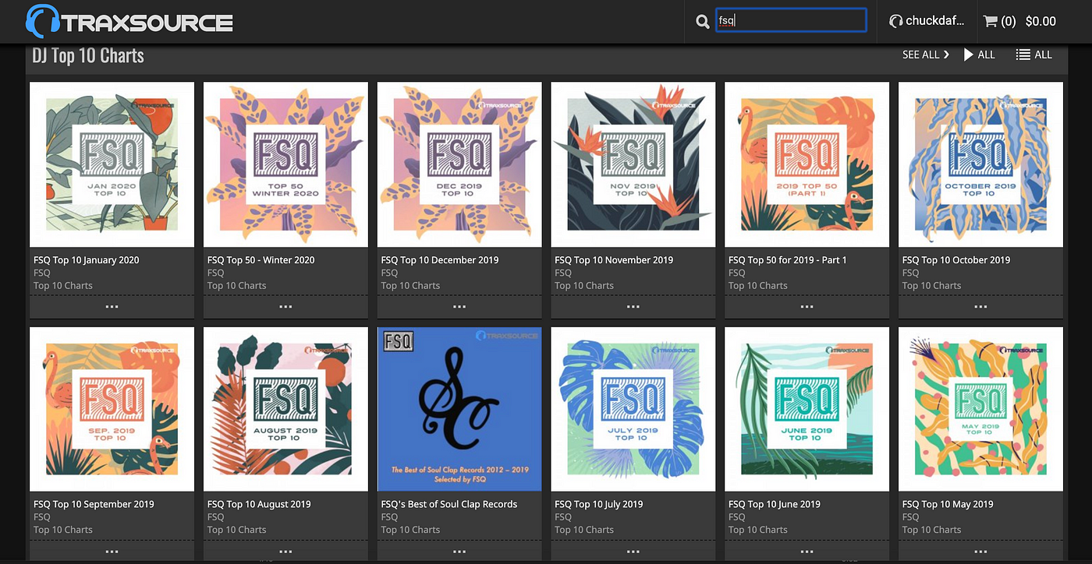Image resolution: width=1092 pixels, height=564 pixels.
Task: Open Best of Soul Clap Records cover
Action: point(459,409)
